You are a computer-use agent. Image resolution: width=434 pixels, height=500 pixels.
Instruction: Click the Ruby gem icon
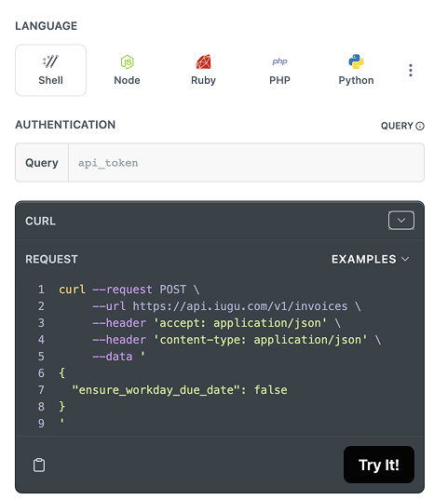[203, 61]
